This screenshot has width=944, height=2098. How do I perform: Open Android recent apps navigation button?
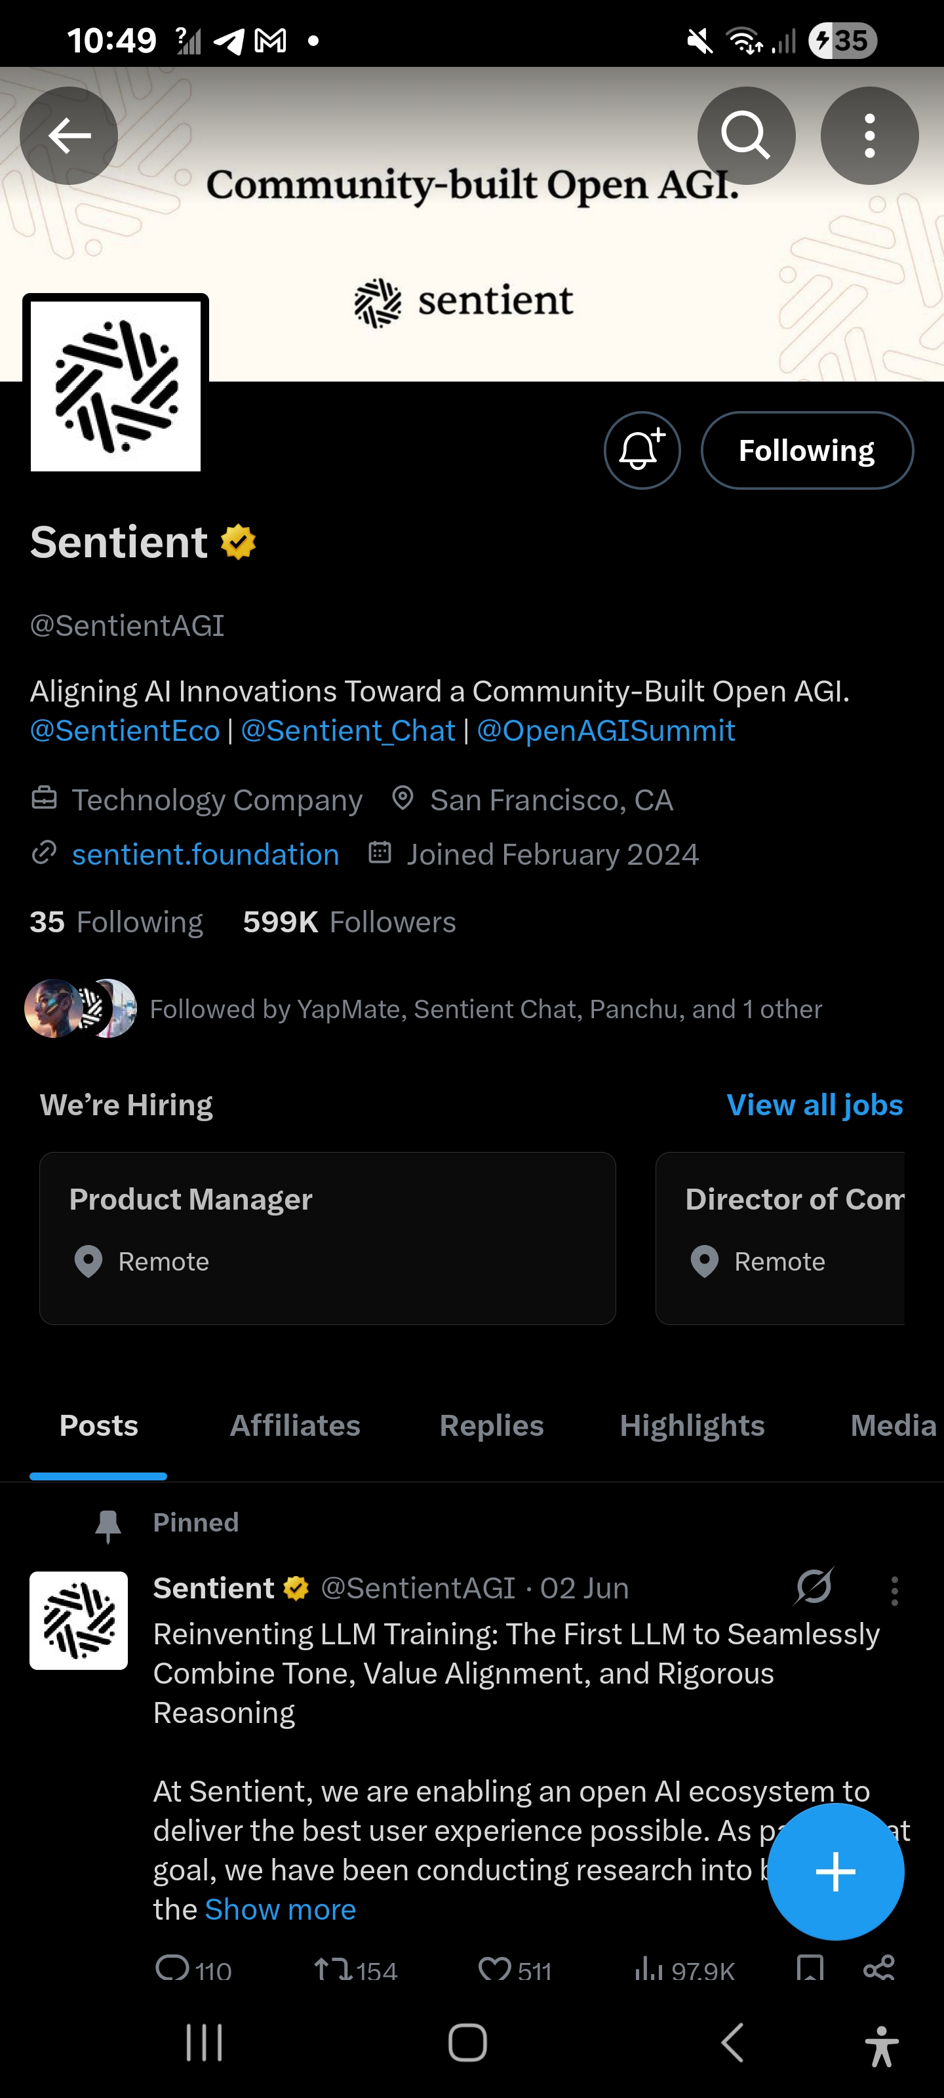(x=204, y=2043)
